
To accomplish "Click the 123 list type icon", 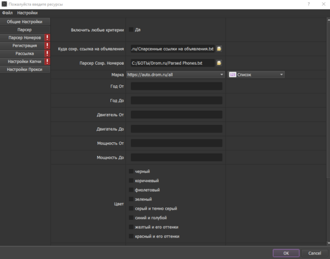I will click(232, 75).
